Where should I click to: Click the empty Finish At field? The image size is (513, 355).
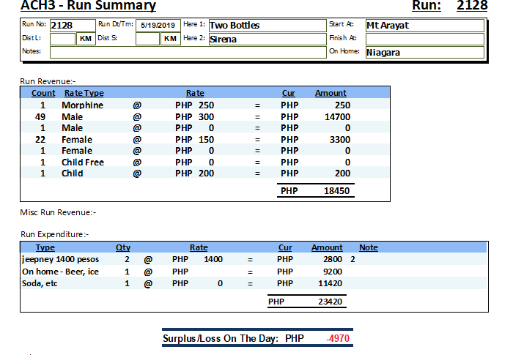coord(424,39)
